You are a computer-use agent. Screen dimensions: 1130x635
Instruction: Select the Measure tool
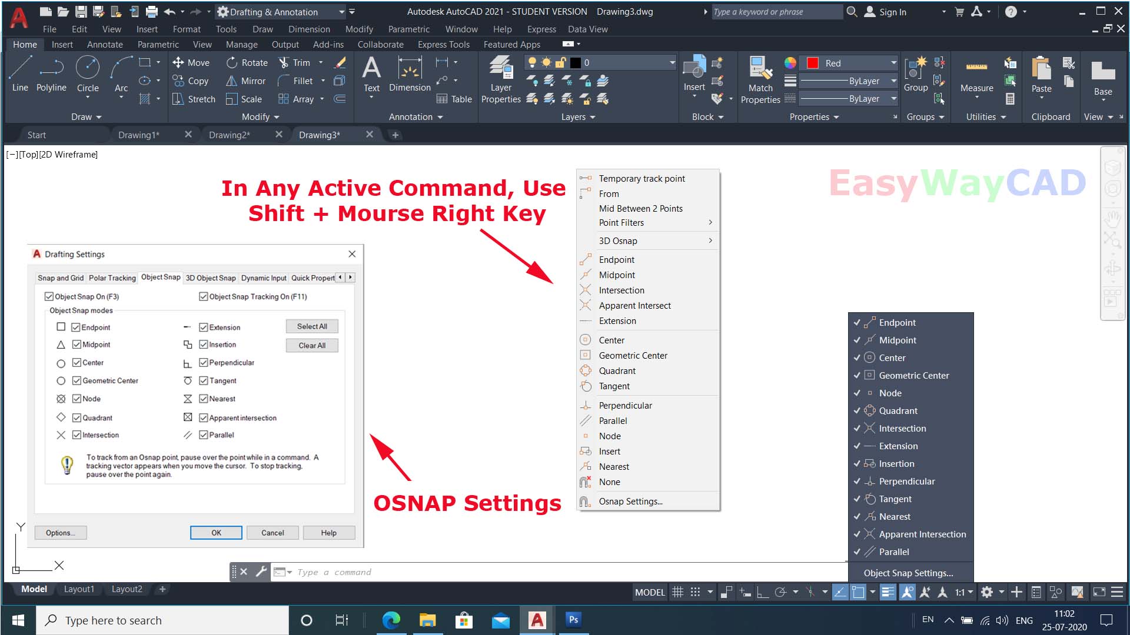(976, 76)
